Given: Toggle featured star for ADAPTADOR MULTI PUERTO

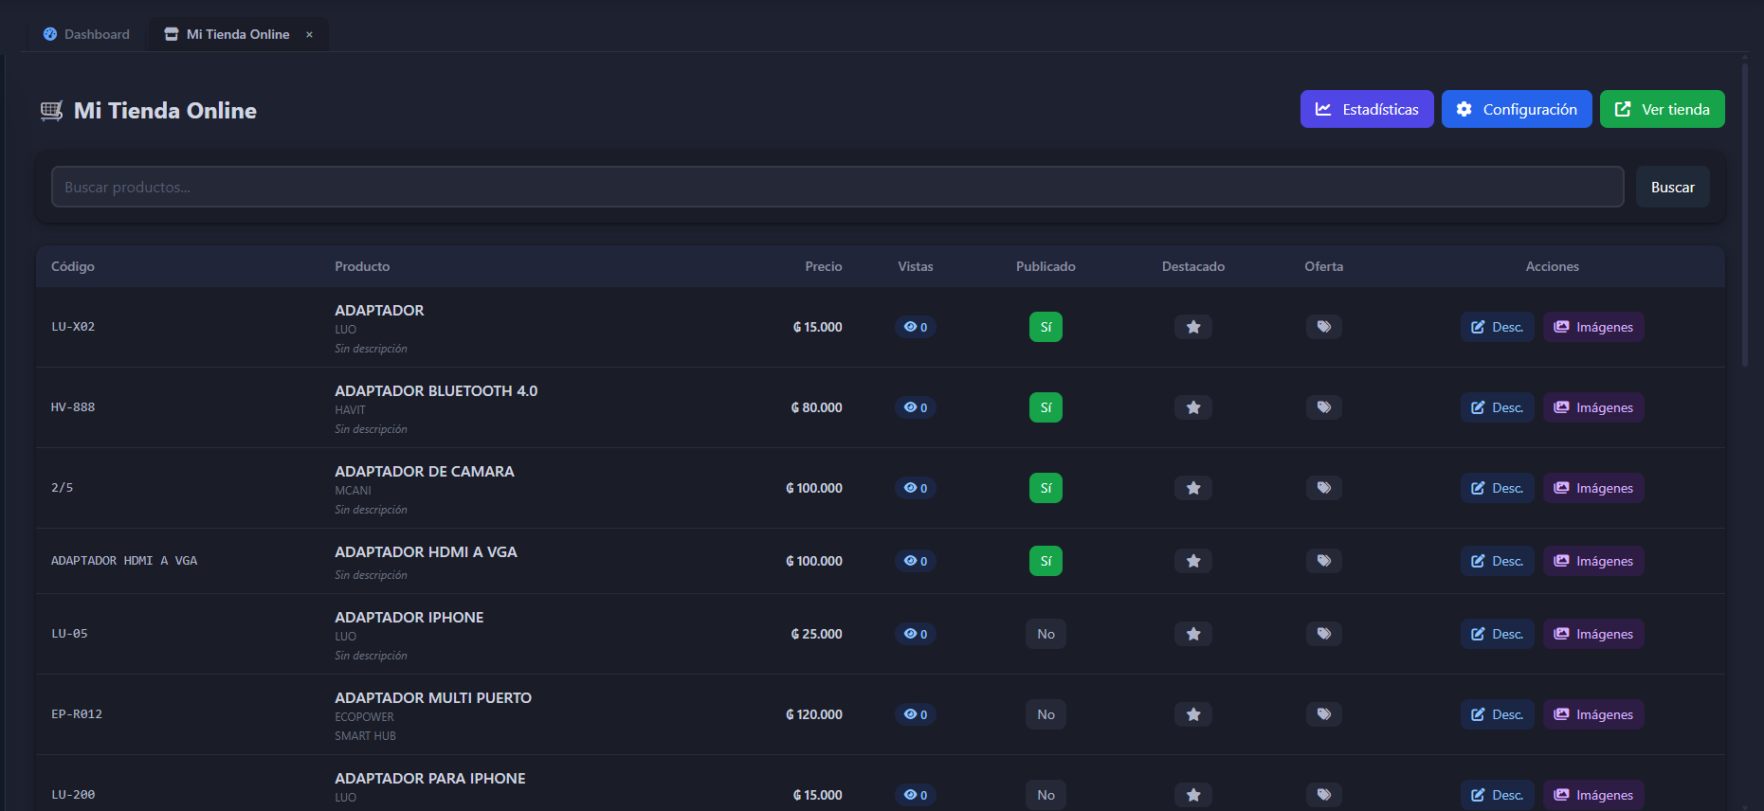Looking at the screenshot, I should tap(1193, 714).
